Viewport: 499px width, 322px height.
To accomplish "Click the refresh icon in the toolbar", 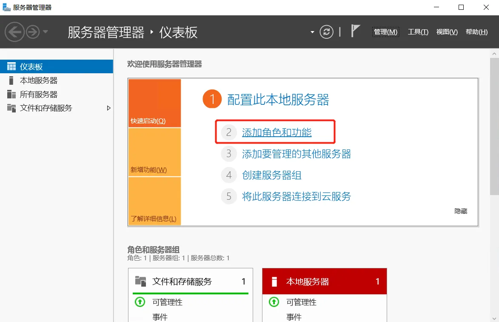I will [326, 32].
